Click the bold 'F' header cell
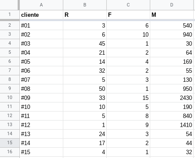 tap(128, 15)
